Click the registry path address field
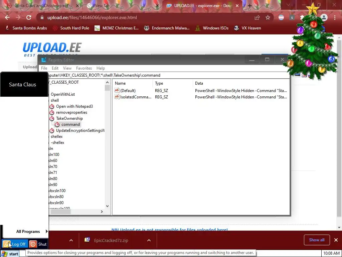342x257 pixels. [169, 75]
